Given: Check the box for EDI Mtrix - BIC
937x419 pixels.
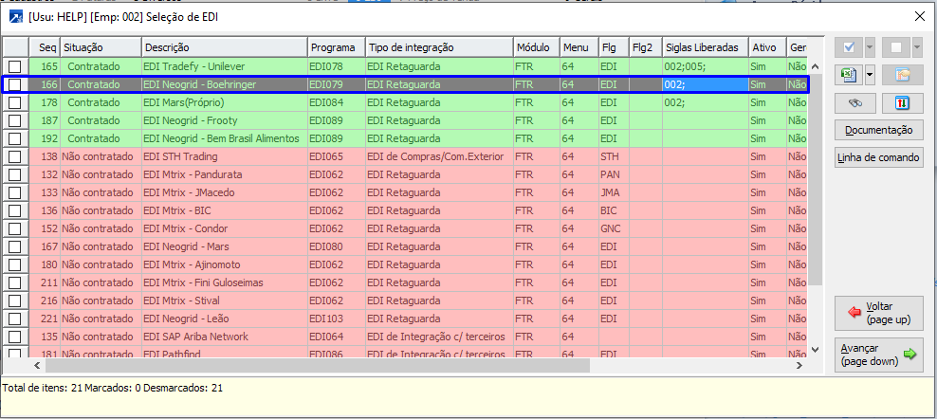Looking at the screenshot, I should pyautogui.click(x=15, y=210).
